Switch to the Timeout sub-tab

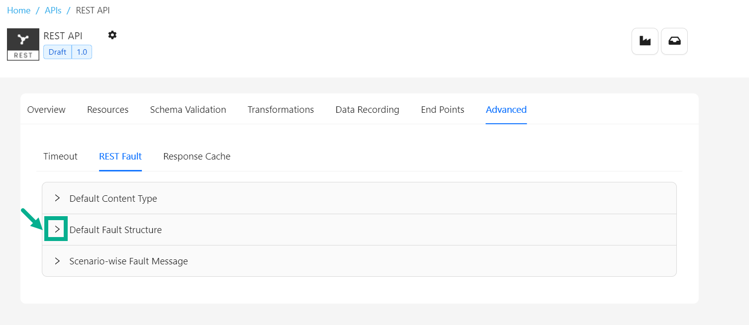coord(60,157)
